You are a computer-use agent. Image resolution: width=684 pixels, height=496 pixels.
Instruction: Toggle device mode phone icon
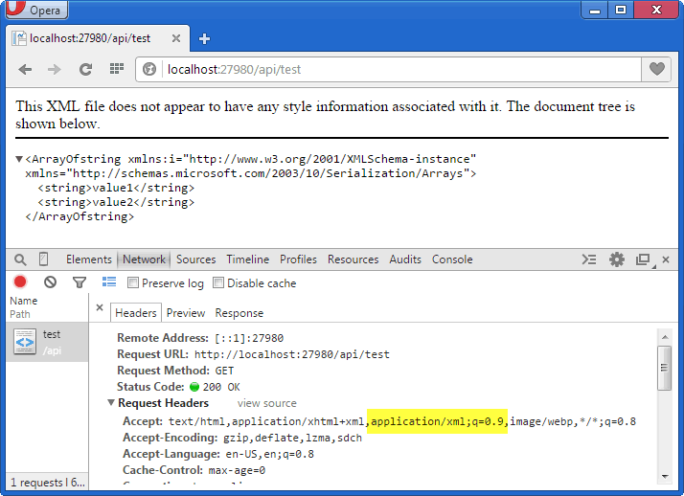pos(44,259)
